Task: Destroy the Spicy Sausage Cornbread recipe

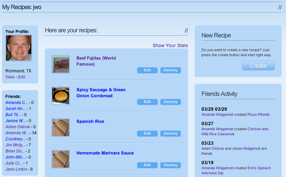Action: pos(170,102)
